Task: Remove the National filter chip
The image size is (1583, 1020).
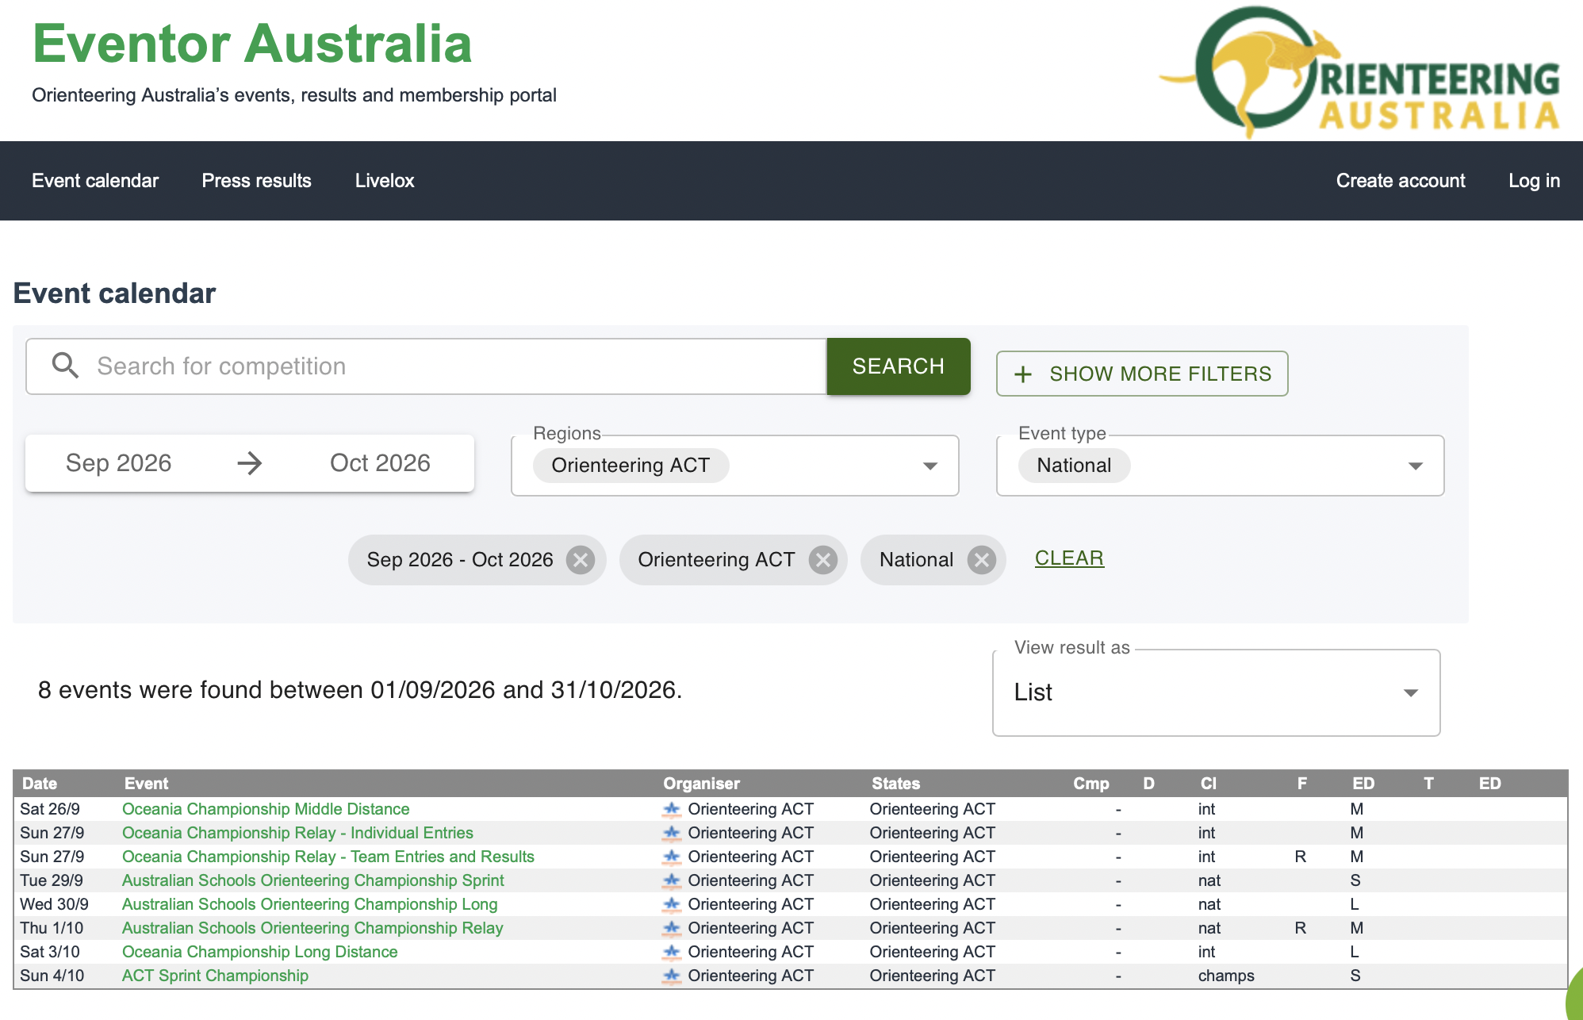Action: pos(982,560)
